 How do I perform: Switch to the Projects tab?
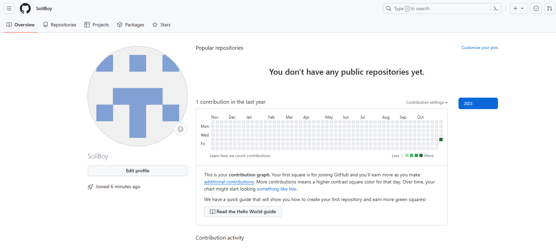(x=97, y=25)
